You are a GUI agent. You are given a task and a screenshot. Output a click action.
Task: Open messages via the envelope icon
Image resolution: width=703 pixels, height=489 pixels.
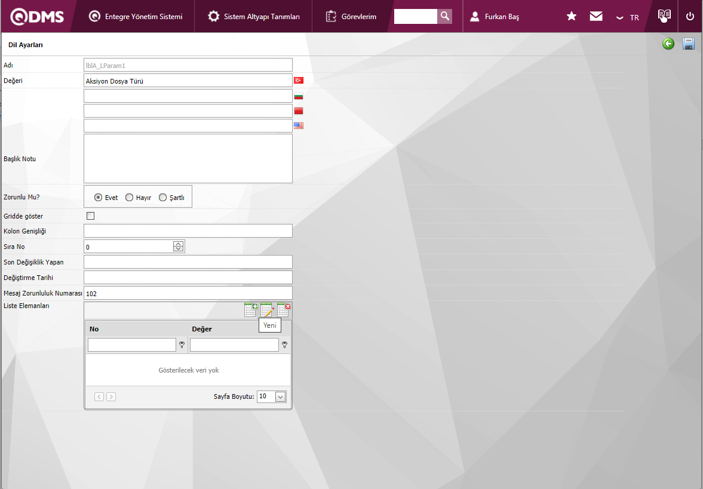pos(596,17)
